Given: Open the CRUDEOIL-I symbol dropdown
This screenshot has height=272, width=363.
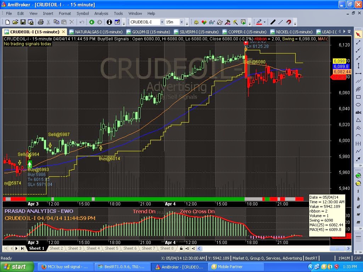Looking at the screenshot, I should point(163,22).
